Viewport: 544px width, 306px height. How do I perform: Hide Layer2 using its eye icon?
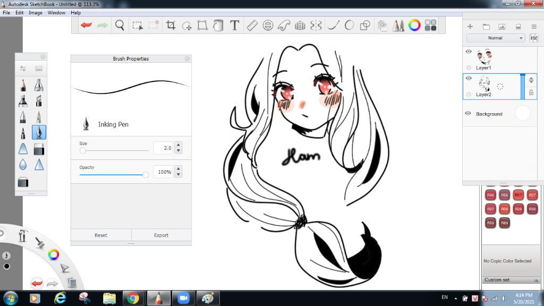(469, 78)
